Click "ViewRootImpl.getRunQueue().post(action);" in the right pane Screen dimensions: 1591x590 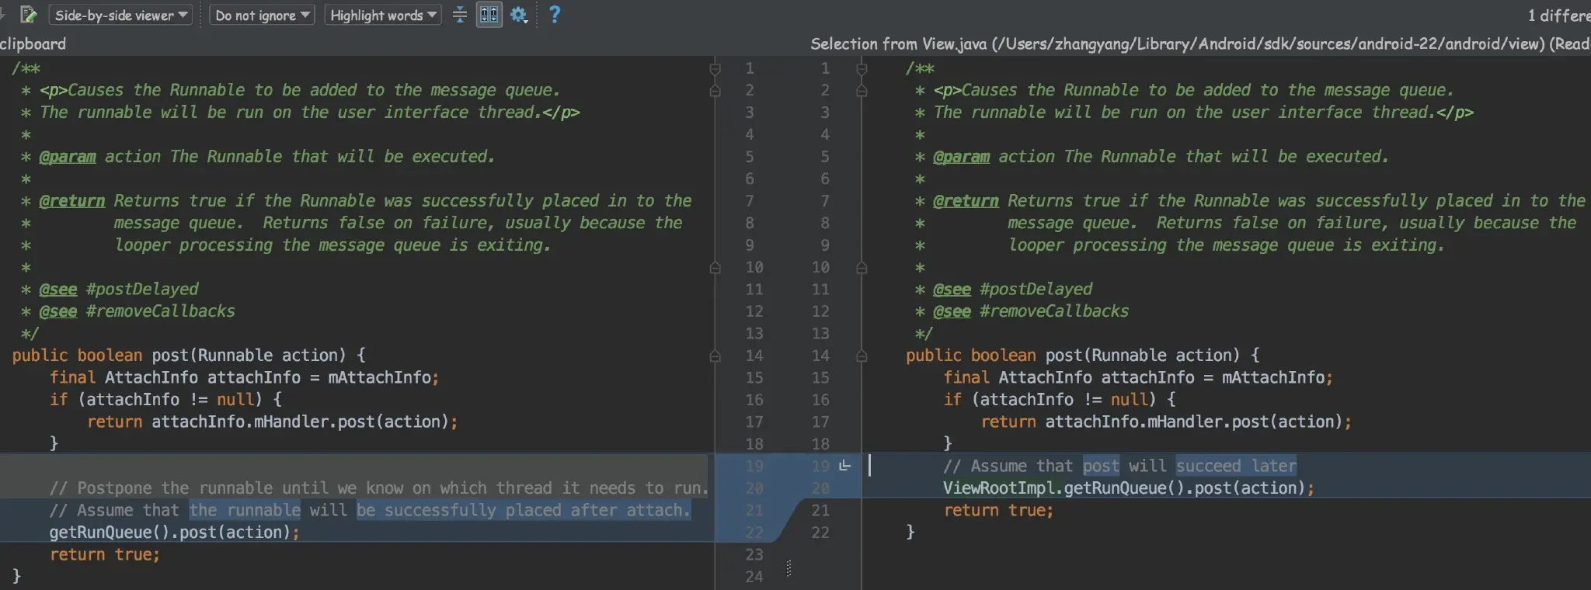(x=1129, y=488)
